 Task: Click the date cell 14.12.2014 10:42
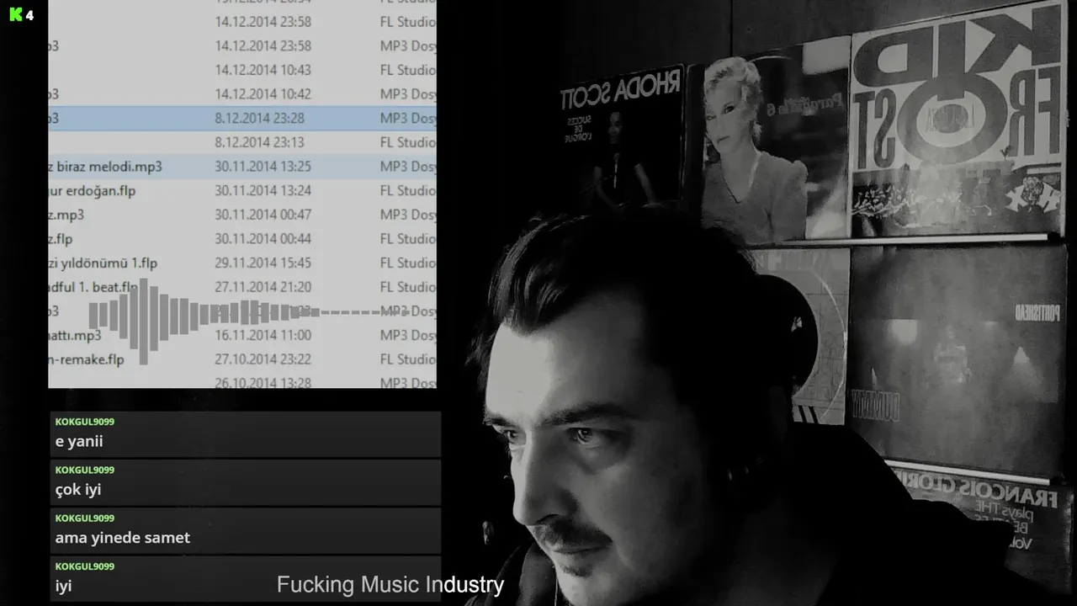[x=263, y=94]
